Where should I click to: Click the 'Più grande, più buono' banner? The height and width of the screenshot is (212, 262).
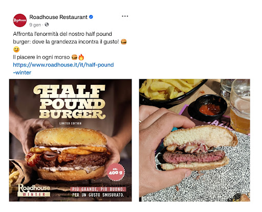point(98,189)
